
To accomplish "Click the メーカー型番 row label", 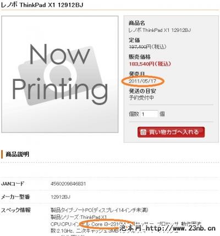I will click(15, 197).
